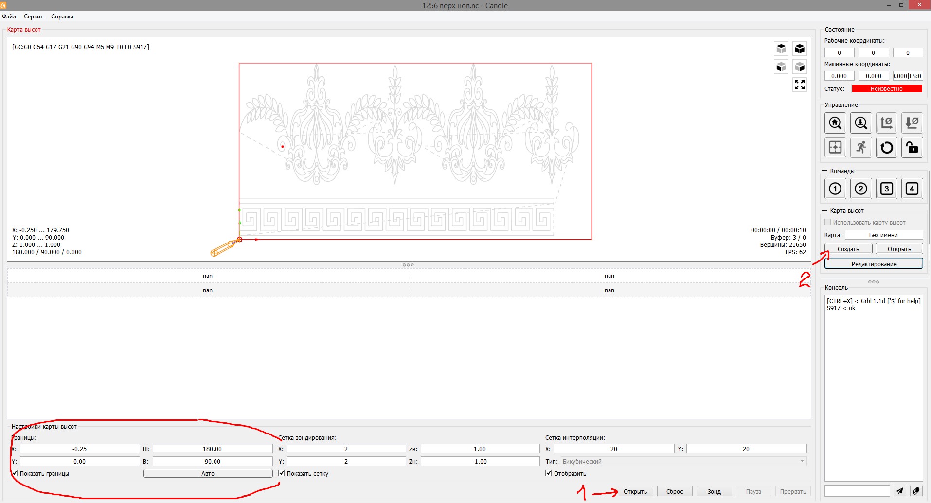This screenshot has height=503, width=931.
Task: Click 'Создать' to create a height map
Action: pos(848,249)
